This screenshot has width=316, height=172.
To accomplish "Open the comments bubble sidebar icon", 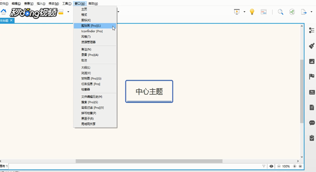I will coord(312,123).
